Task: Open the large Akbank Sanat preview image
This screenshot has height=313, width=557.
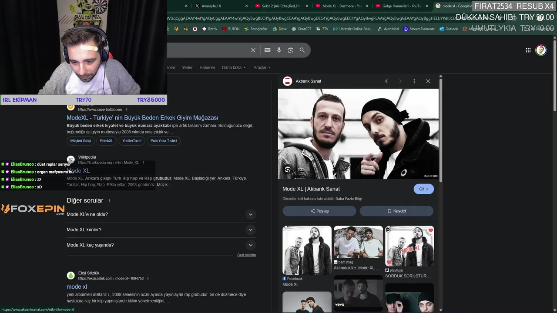Action: click(358, 134)
